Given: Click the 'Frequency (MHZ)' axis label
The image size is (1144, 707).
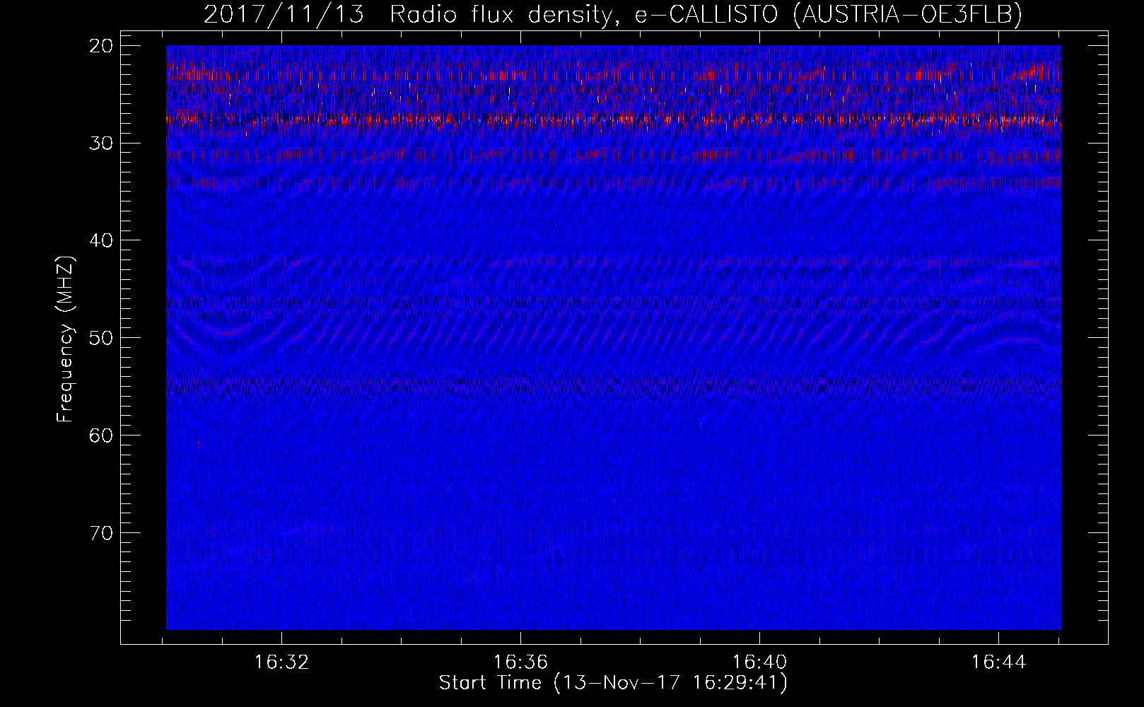Looking at the screenshot, I should point(65,339).
